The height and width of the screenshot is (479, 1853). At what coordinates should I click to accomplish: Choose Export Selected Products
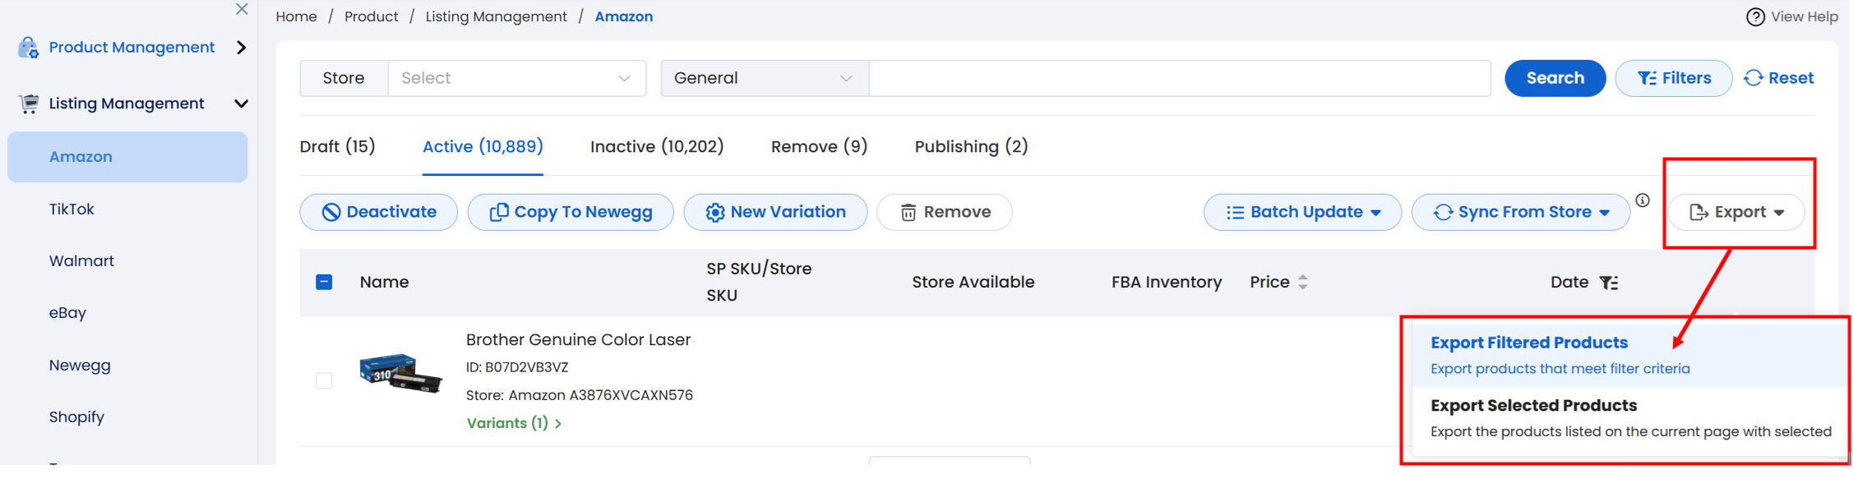[1628, 419]
